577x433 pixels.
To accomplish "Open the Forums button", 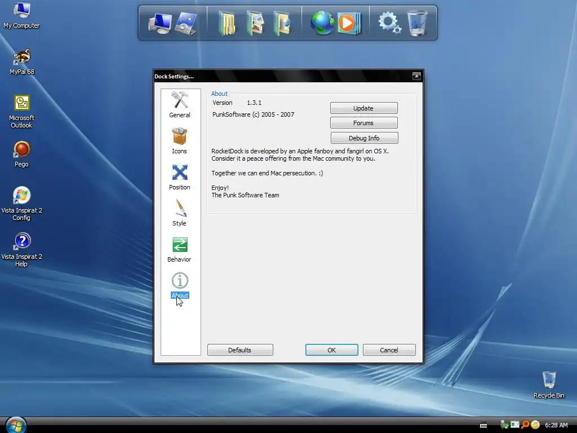I will 363,123.
